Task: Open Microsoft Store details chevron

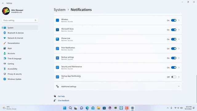Action: 179,30
